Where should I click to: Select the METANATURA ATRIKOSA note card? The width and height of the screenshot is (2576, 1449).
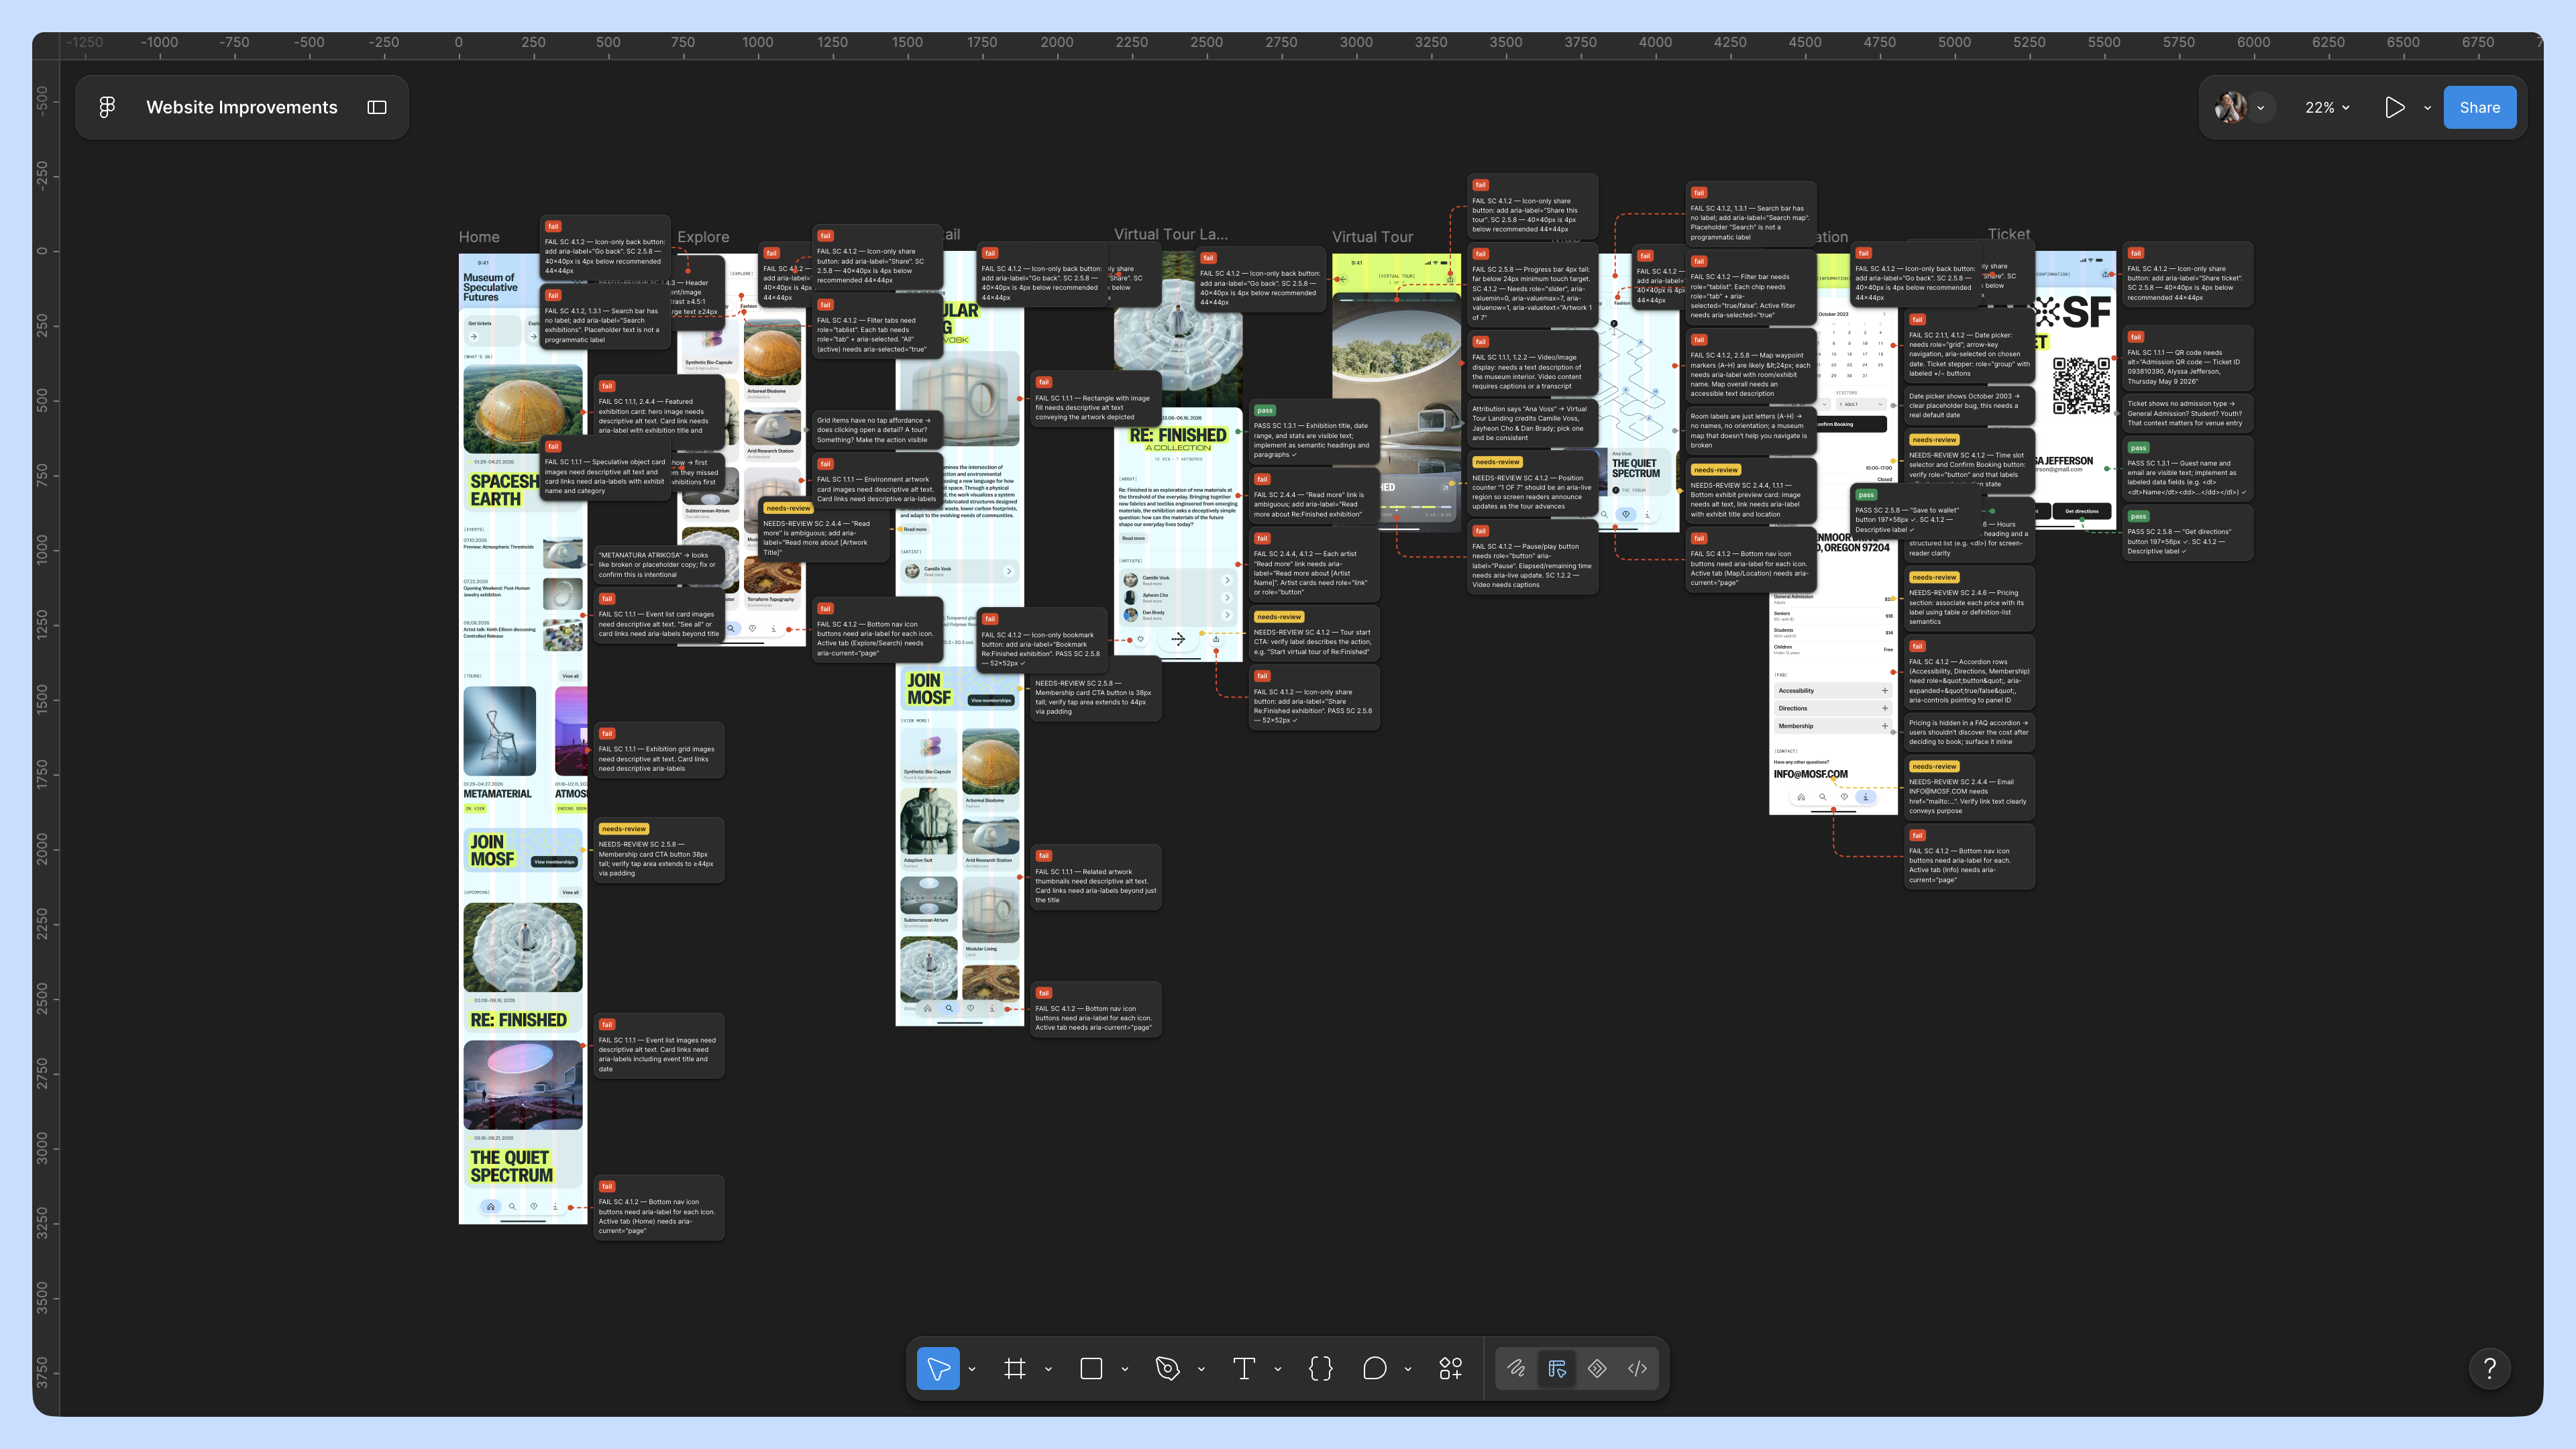(658, 564)
